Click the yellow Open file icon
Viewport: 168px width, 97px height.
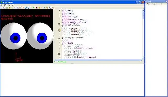pyautogui.click(x=10, y=8)
